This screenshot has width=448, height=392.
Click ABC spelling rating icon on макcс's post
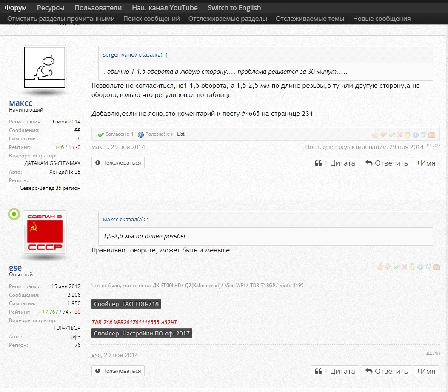(424, 135)
